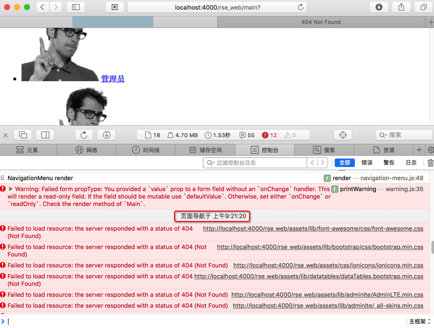Clear console with the trash icon
The image size is (434, 328).
[430, 163]
